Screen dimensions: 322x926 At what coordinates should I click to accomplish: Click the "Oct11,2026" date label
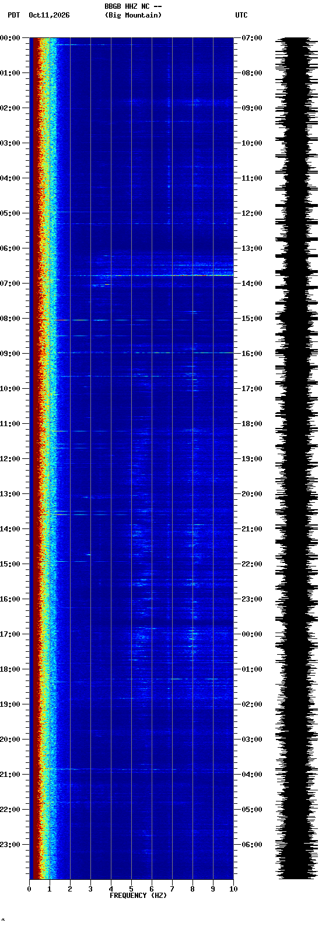pos(49,15)
